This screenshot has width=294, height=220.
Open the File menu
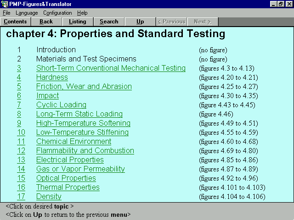pos(6,13)
